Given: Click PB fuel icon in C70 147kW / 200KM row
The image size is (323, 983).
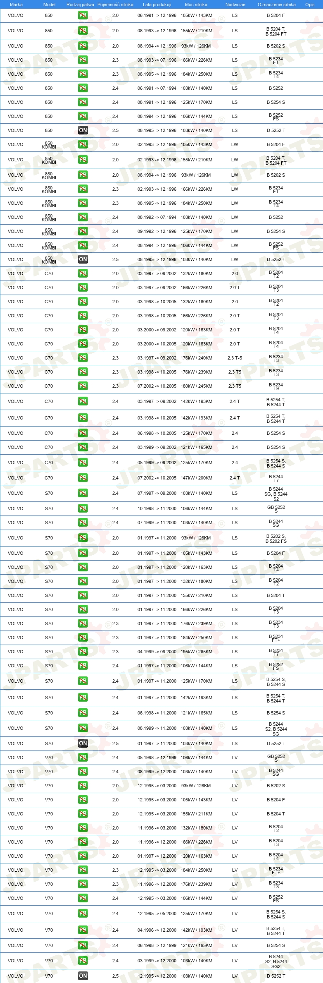Looking at the screenshot, I should coord(83,478).
